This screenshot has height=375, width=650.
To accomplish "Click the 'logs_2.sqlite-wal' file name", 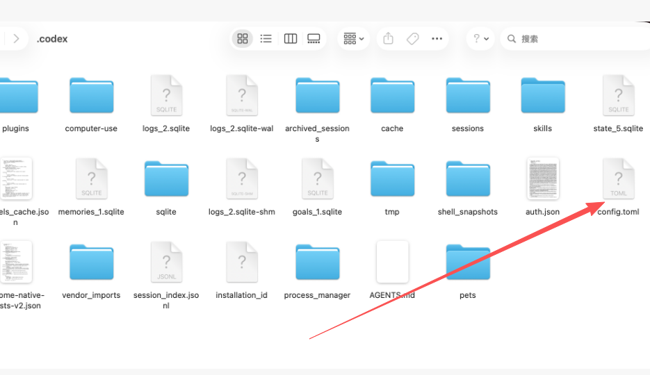I will pyautogui.click(x=242, y=128).
